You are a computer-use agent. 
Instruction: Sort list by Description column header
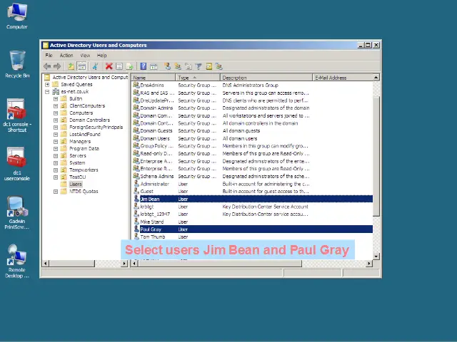(266, 77)
